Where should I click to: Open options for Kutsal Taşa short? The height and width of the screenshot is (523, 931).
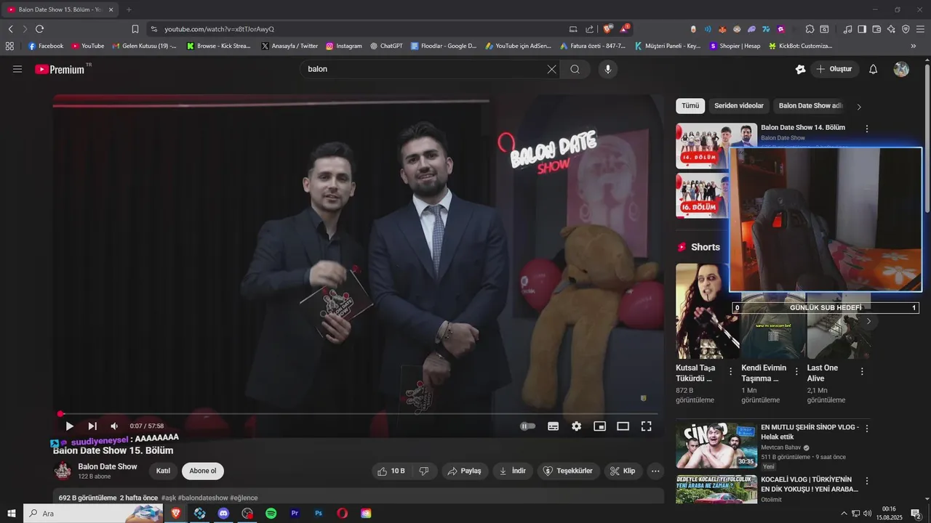[731, 371]
